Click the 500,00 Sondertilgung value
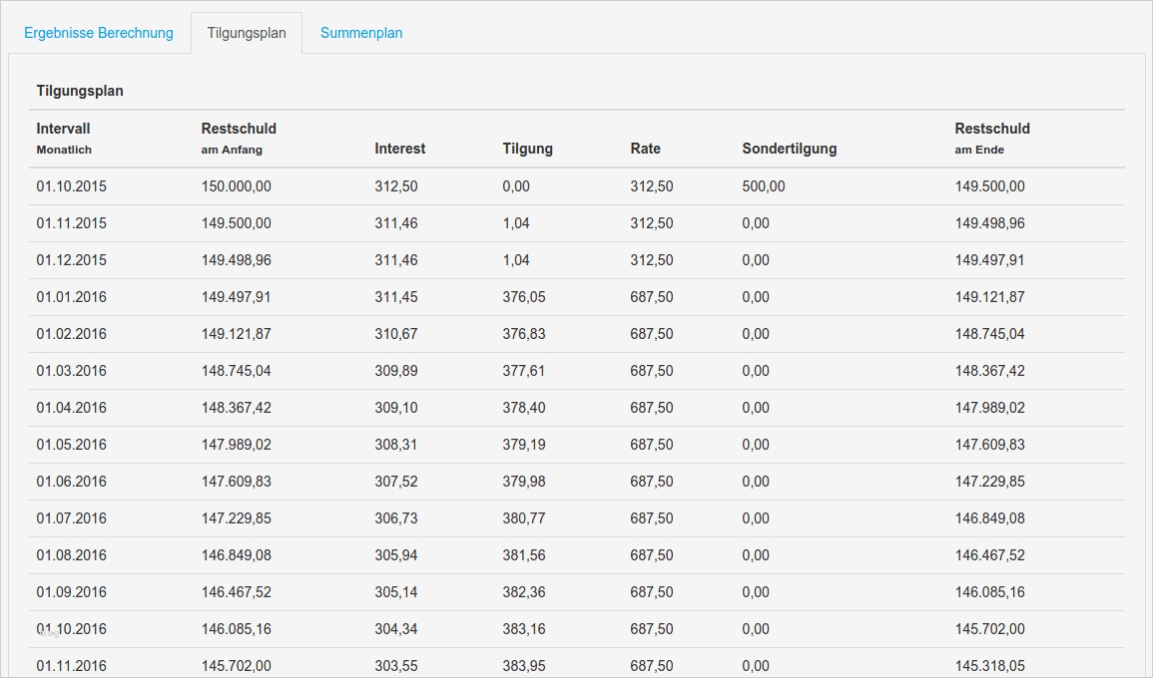1153x678 pixels. [764, 186]
